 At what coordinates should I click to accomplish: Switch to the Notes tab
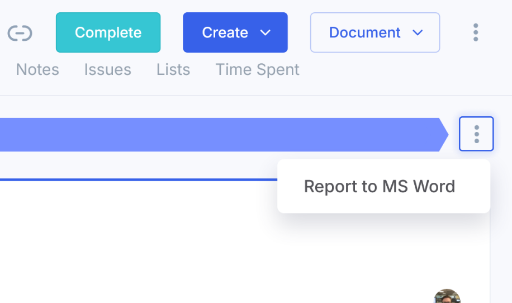37,69
